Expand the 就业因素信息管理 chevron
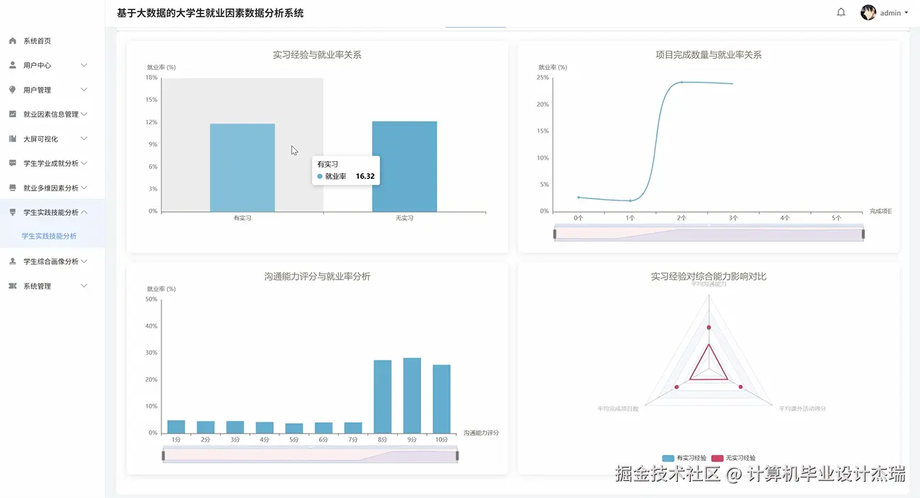 click(x=84, y=114)
